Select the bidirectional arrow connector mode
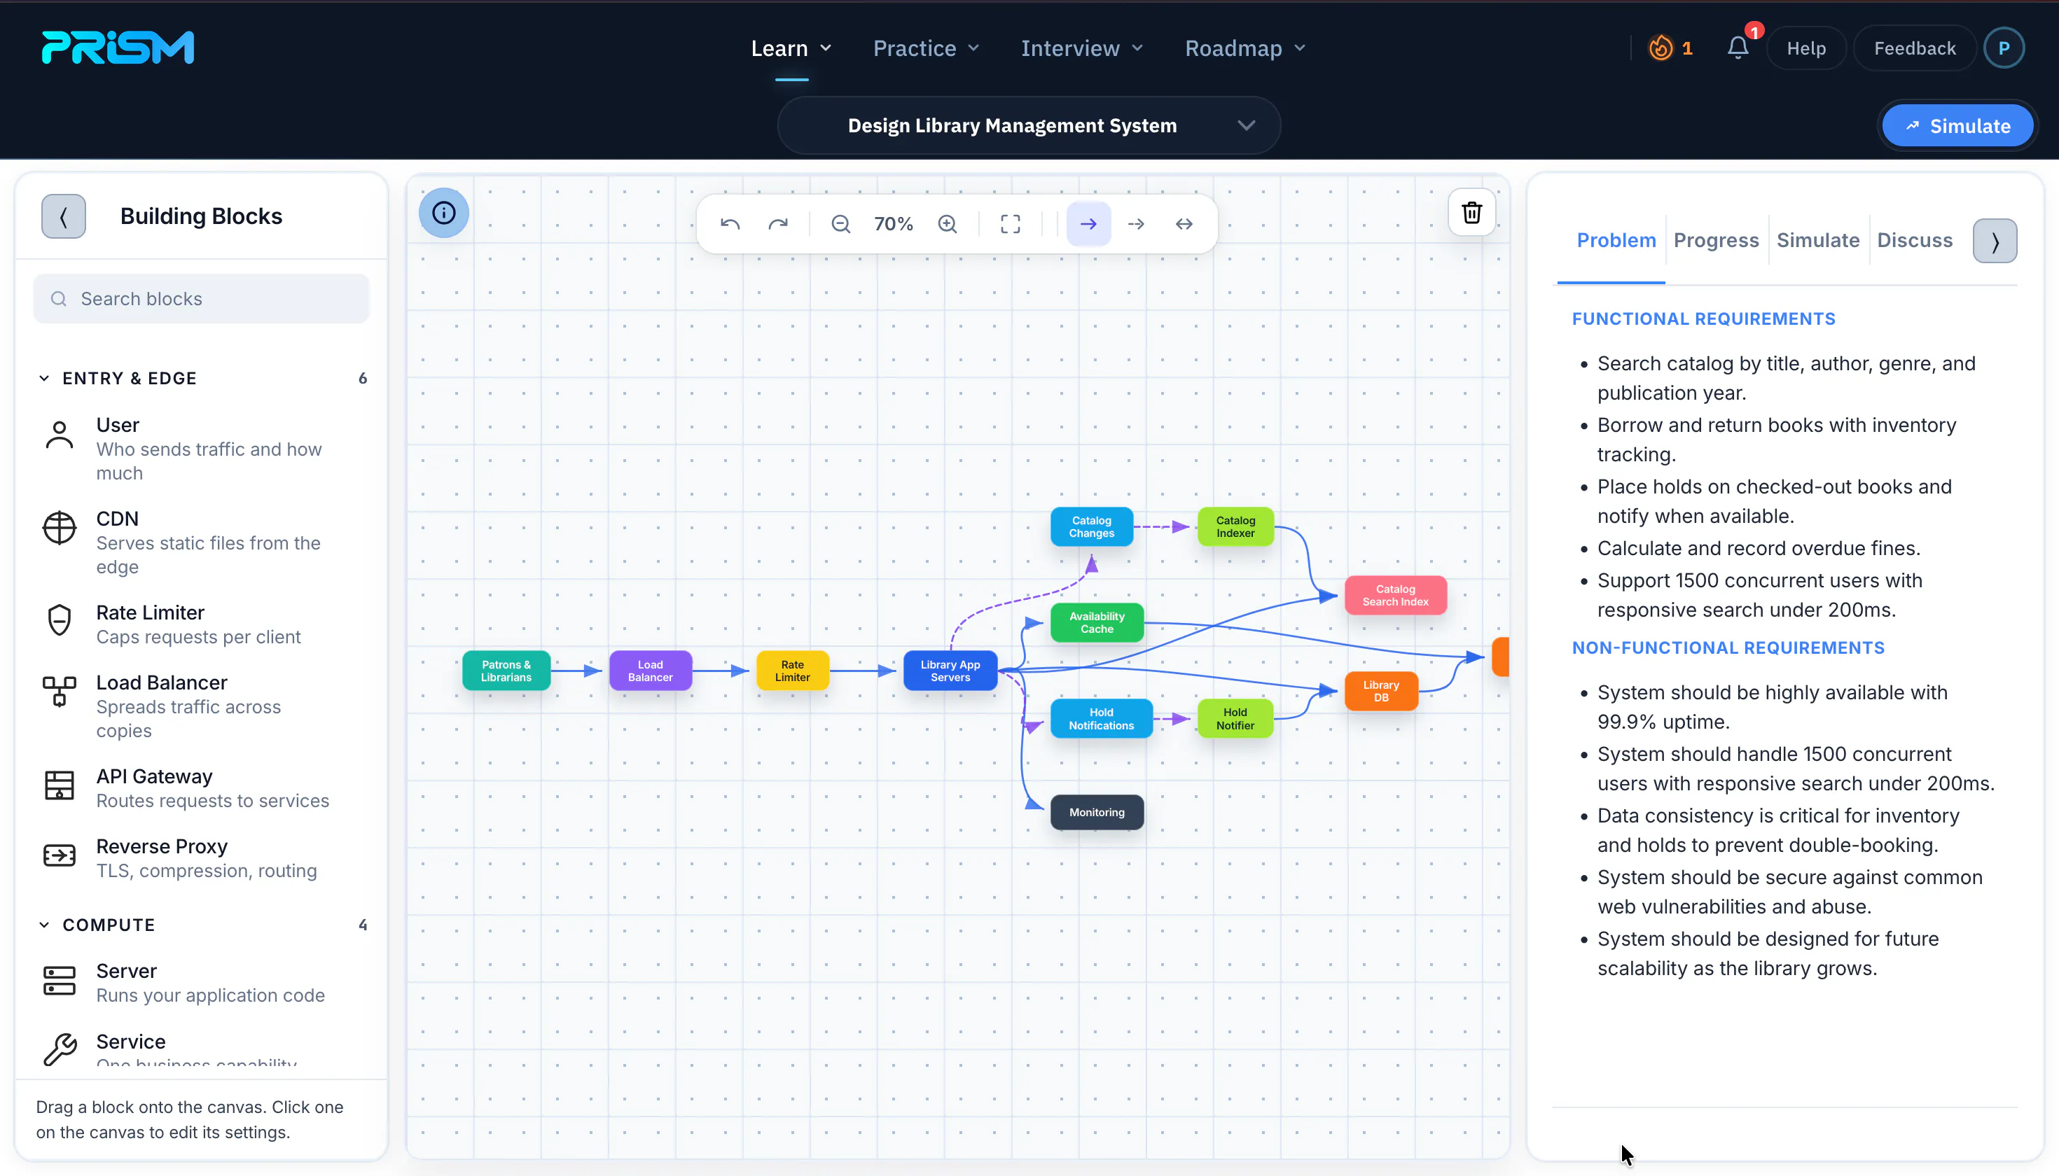 (x=1184, y=224)
